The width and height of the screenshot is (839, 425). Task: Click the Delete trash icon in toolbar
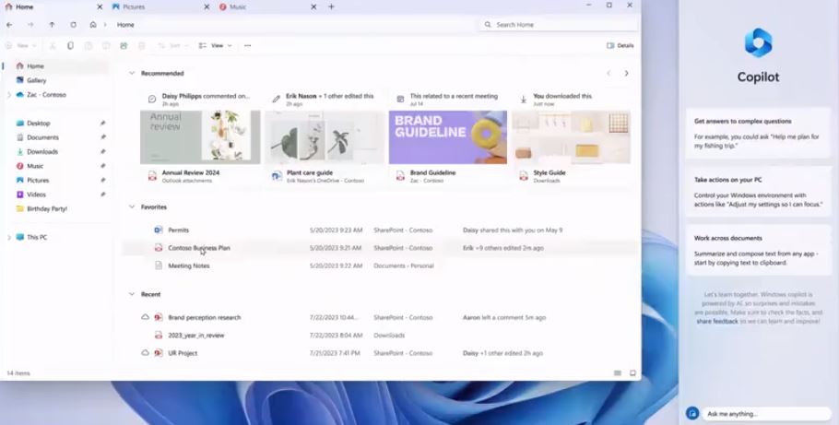coord(142,45)
